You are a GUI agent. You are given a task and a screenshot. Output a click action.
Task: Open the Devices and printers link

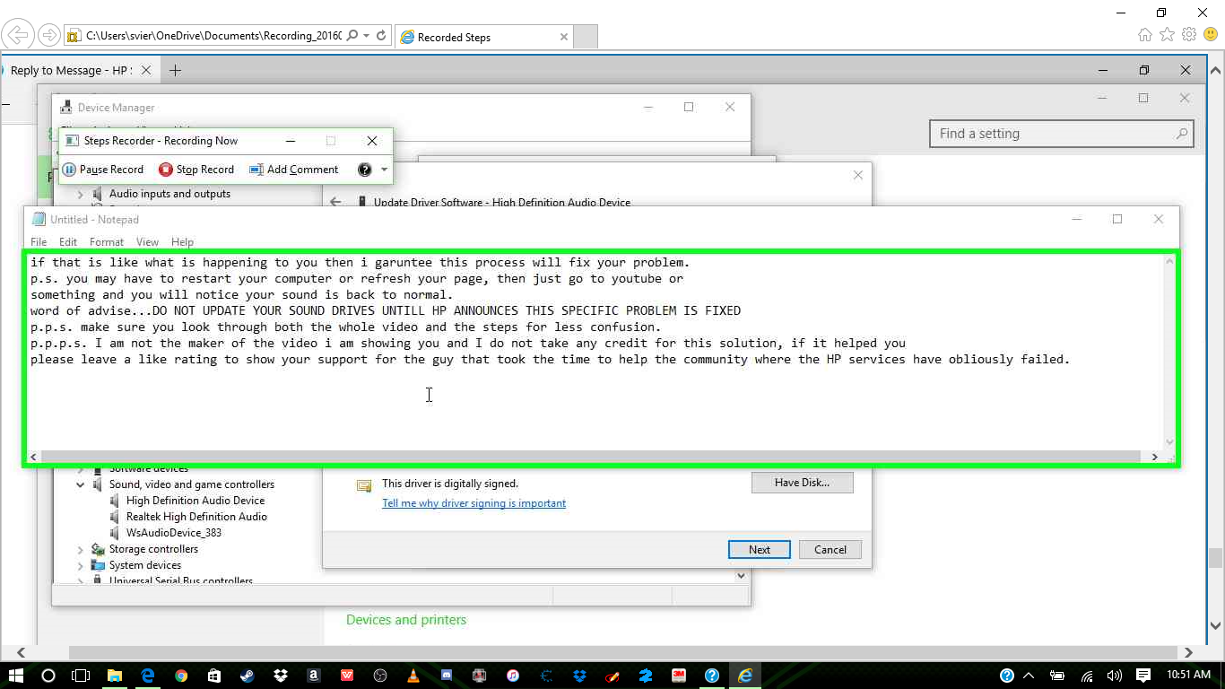coord(406,620)
